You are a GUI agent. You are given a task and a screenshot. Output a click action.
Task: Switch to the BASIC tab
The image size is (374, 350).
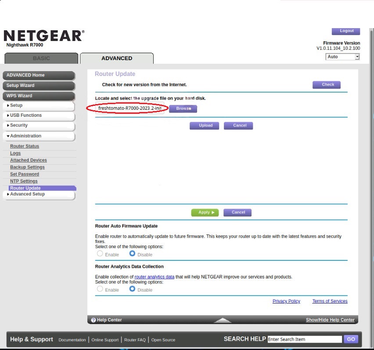pyautogui.click(x=41, y=58)
